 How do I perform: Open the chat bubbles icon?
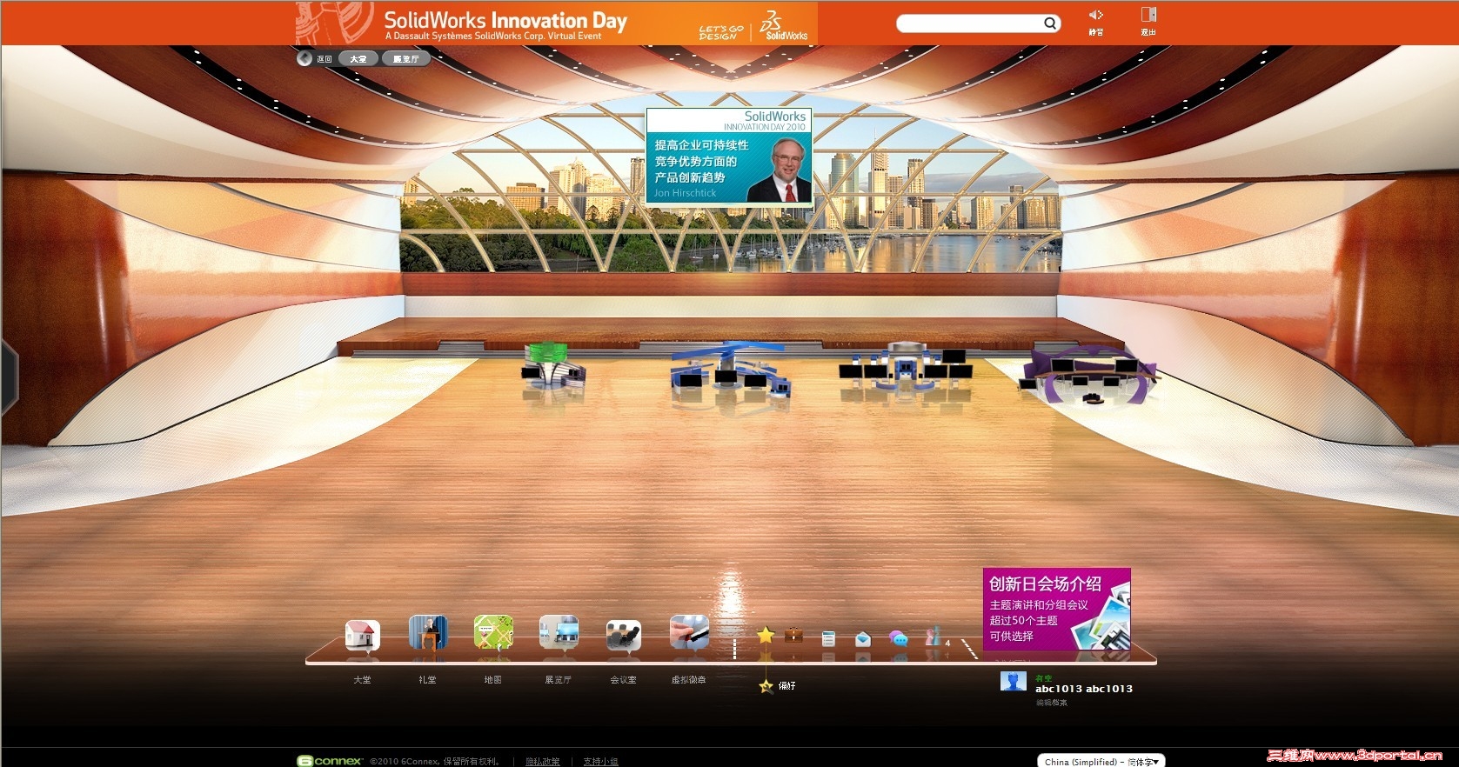[x=899, y=639]
